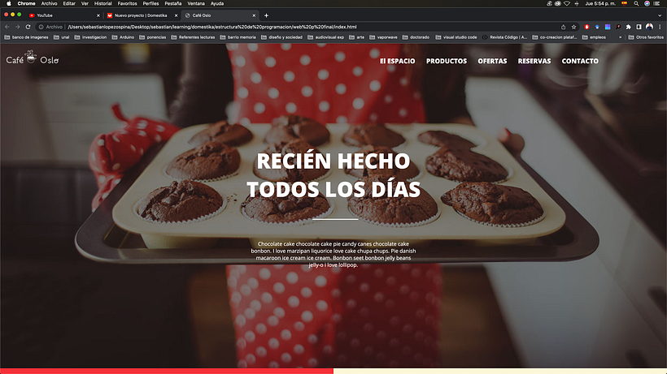667x374 pixels.
Task: Open the Apple menu
Action: 8,3
